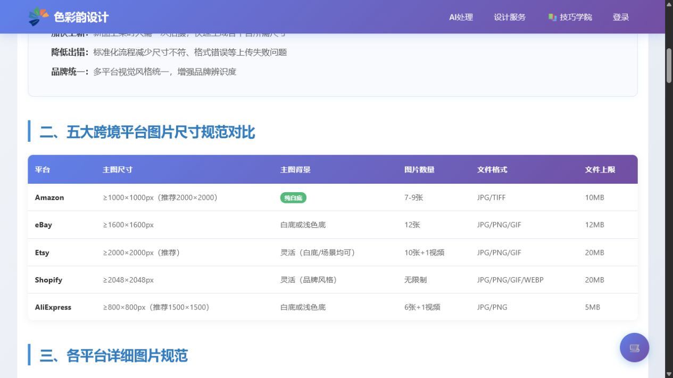Click the 降低出错 bullet text
The width and height of the screenshot is (673, 378).
pos(169,52)
